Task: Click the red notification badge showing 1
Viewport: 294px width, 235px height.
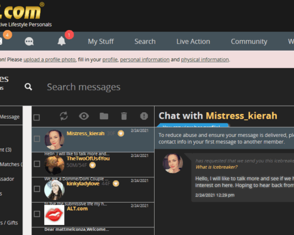Action: click(x=69, y=35)
